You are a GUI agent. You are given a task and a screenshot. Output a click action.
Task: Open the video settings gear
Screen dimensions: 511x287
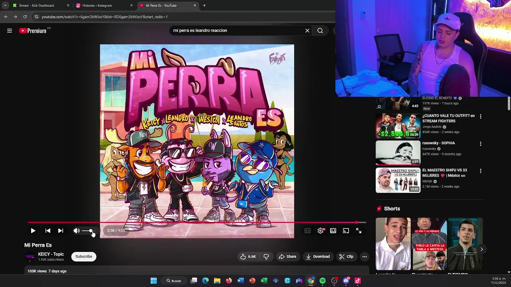click(321, 231)
